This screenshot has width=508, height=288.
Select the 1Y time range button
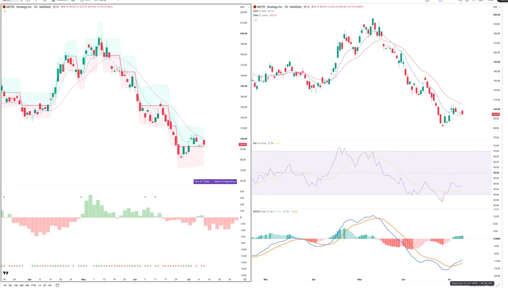pos(39,285)
